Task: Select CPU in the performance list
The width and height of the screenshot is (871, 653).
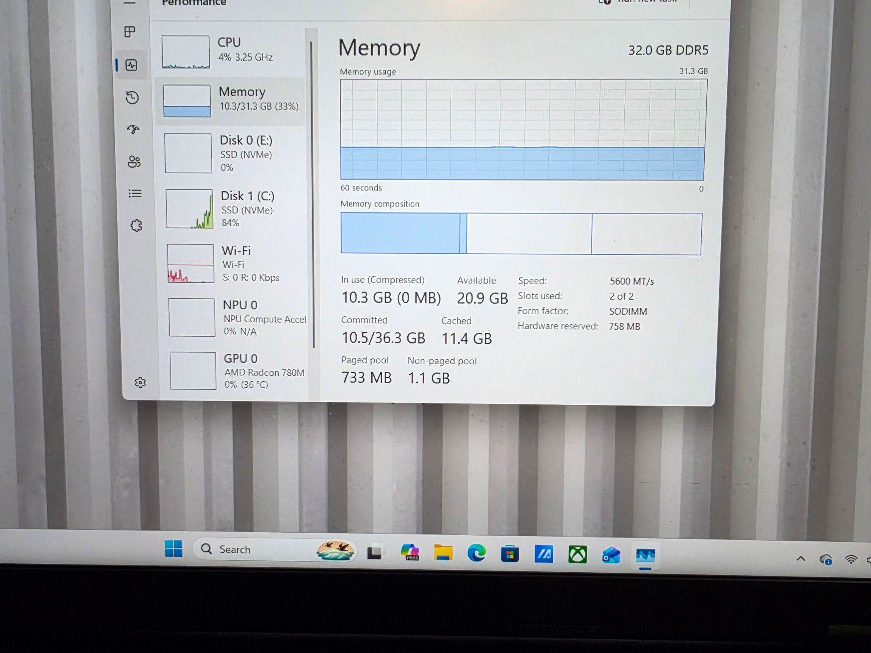Action: [232, 52]
